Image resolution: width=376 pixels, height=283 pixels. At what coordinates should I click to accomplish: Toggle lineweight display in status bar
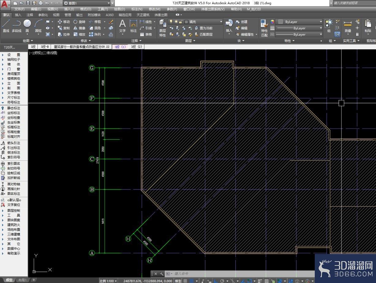point(260,281)
